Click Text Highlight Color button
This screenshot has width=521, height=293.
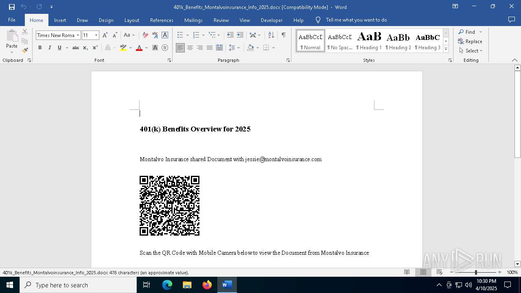point(123,48)
